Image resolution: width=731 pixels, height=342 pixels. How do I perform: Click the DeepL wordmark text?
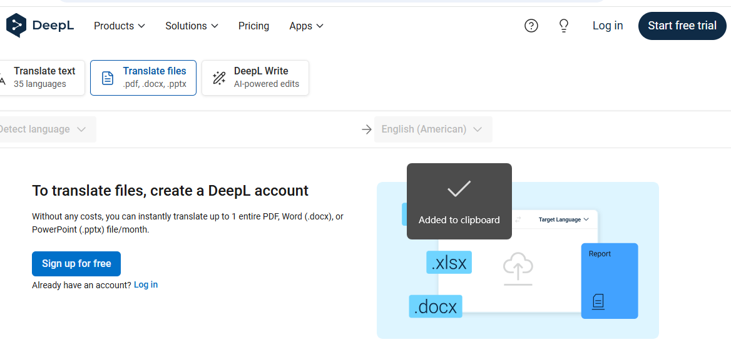click(53, 26)
